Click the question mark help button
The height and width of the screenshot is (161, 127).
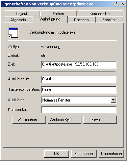point(117,4)
